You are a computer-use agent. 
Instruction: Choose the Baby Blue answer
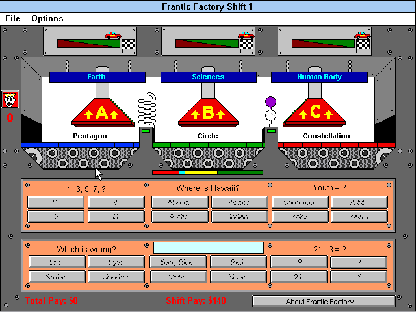click(x=178, y=262)
